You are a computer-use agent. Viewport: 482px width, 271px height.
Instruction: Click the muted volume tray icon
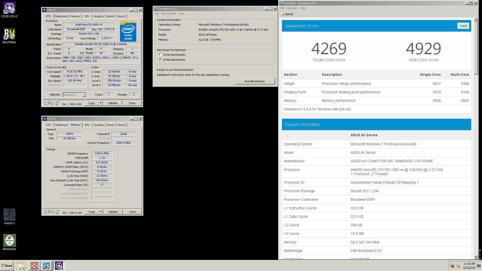pyautogui.click(x=458, y=266)
